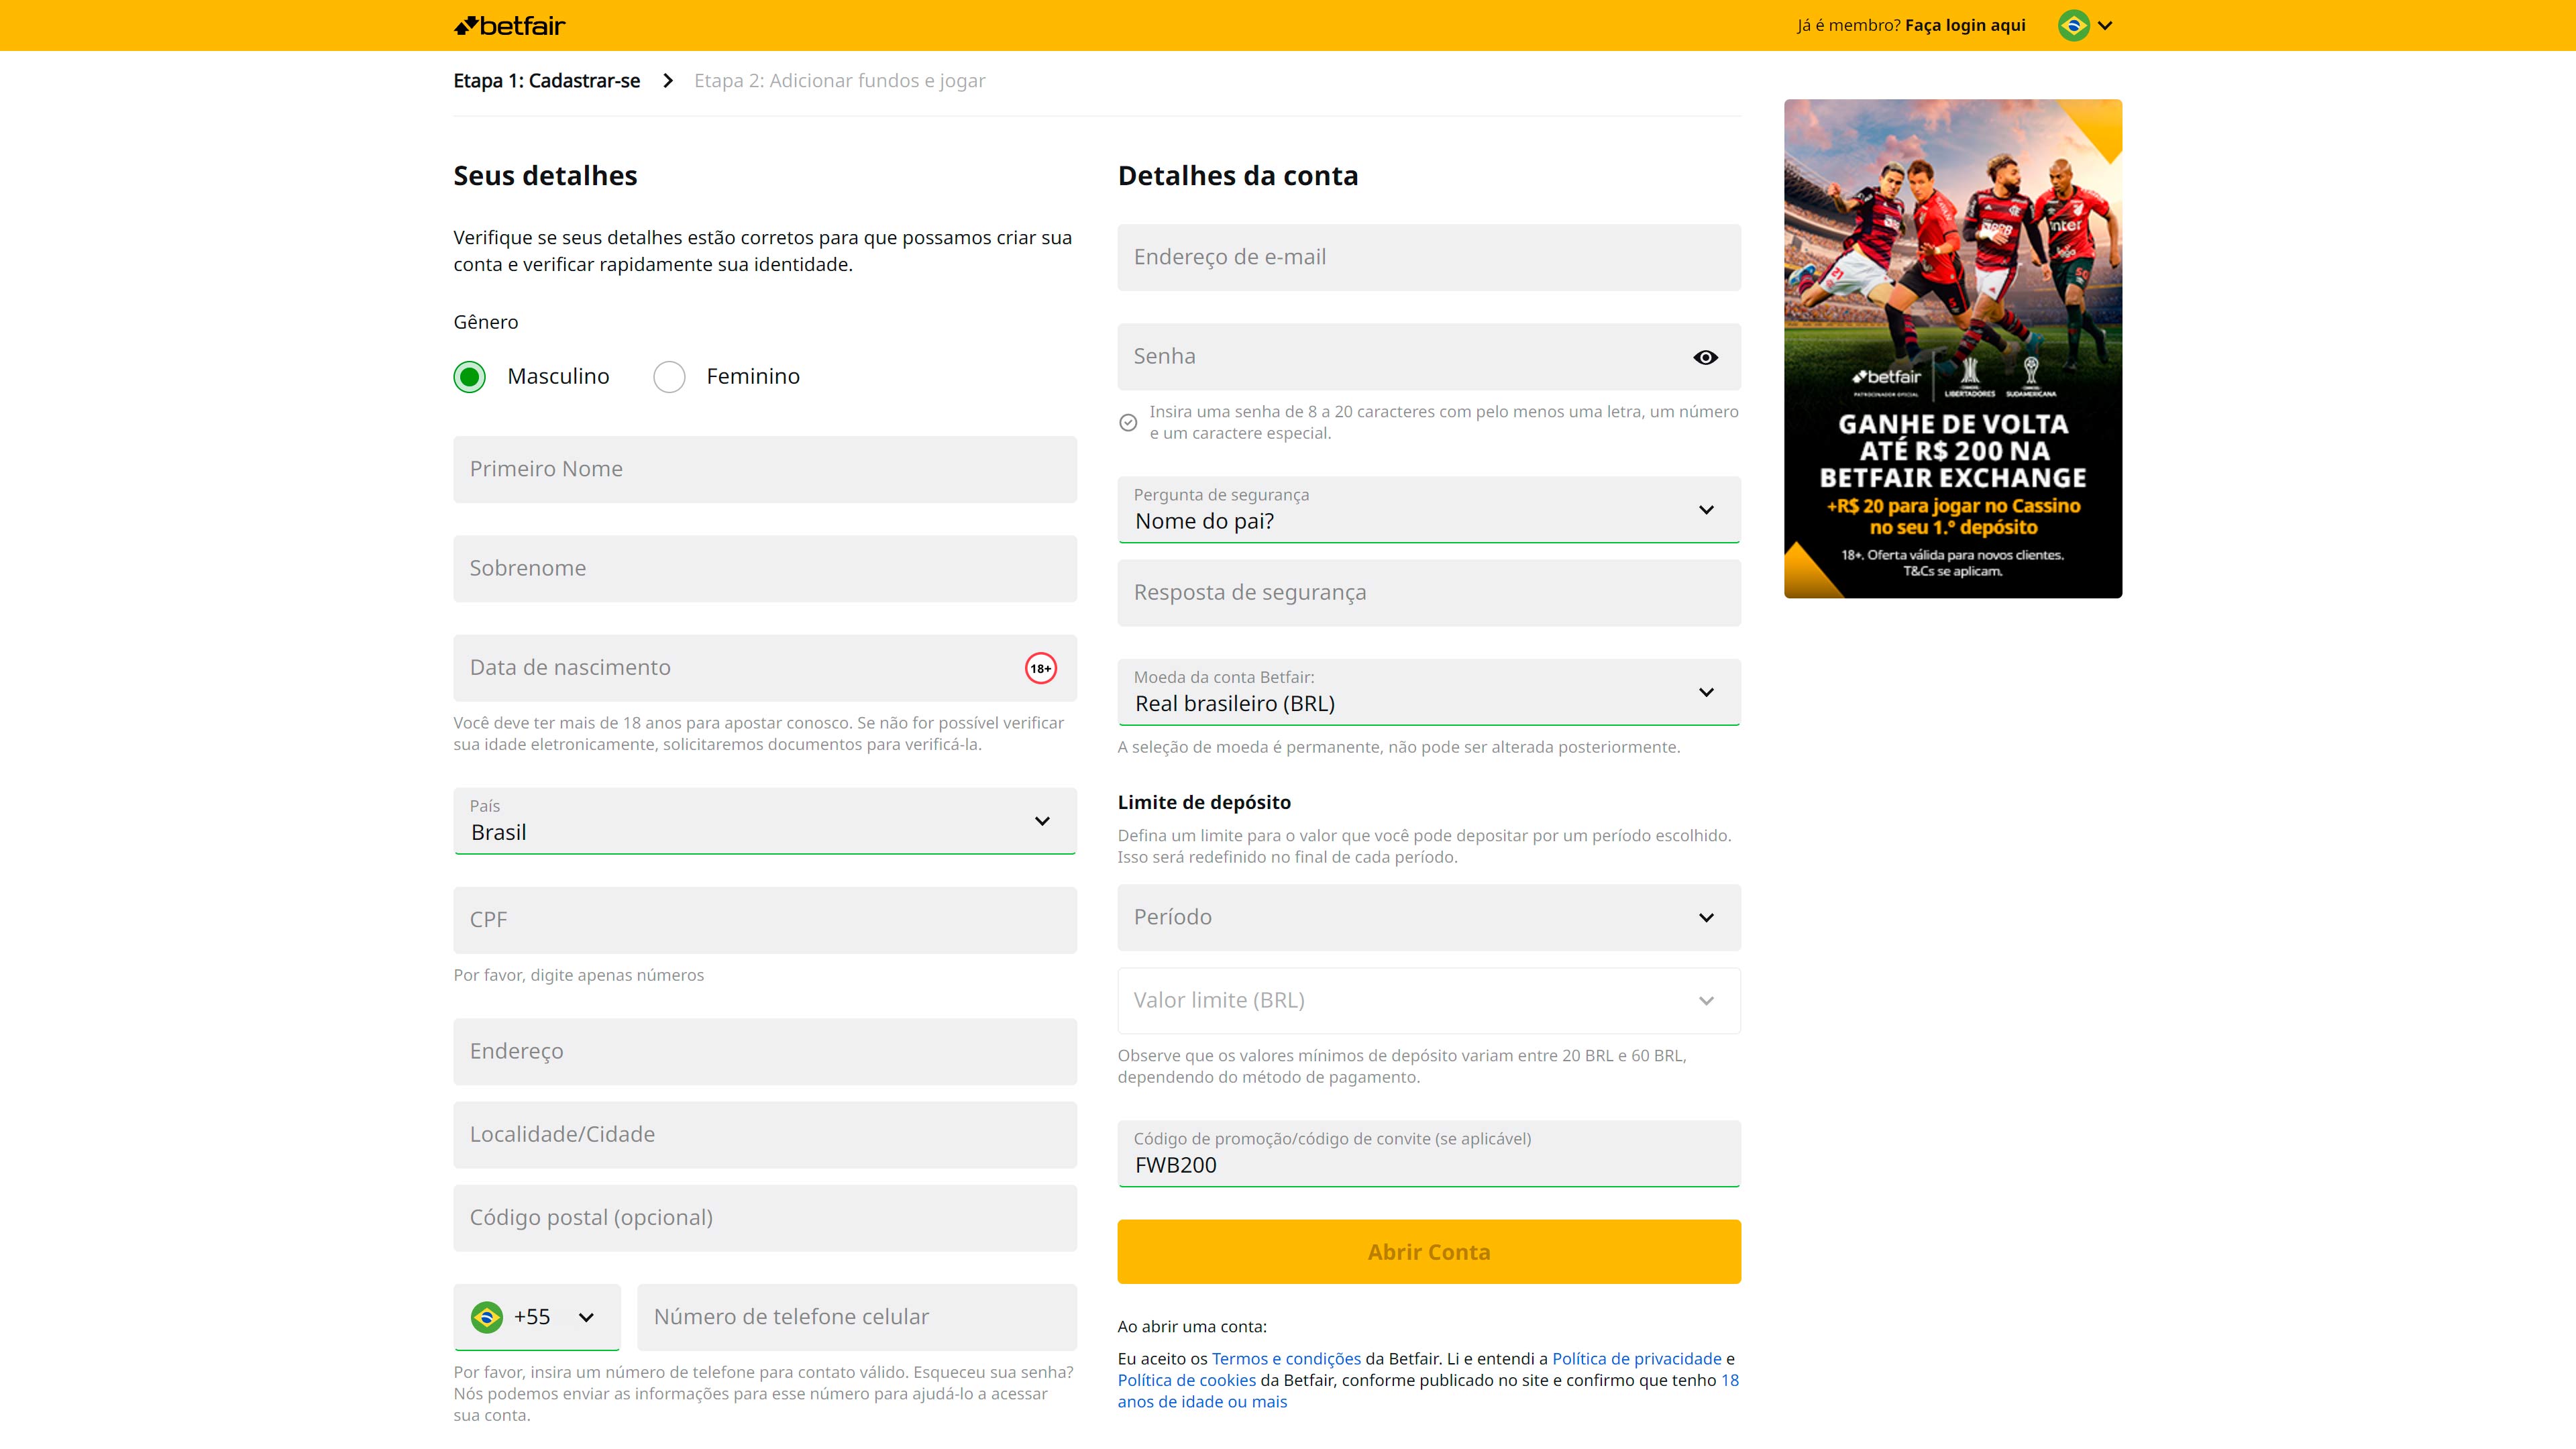The height and width of the screenshot is (1449, 2576).
Task: Click the Brazil flag language icon in header
Action: click(x=2074, y=26)
